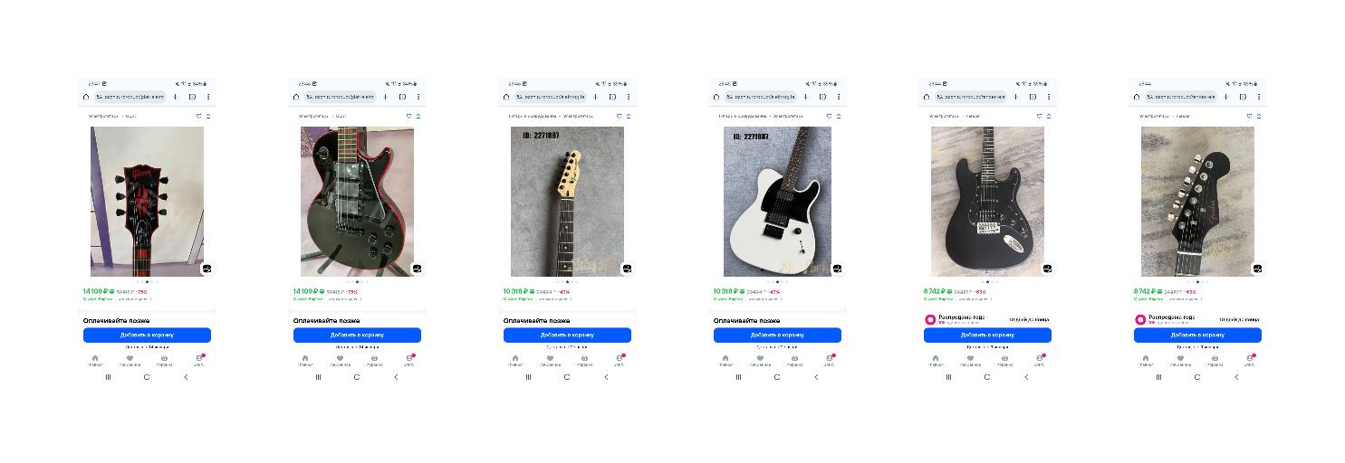Viewport: 1345px width, 463px height.
Task: Tap the similar-items icon on the white Telecaster photo
Action: (x=837, y=269)
